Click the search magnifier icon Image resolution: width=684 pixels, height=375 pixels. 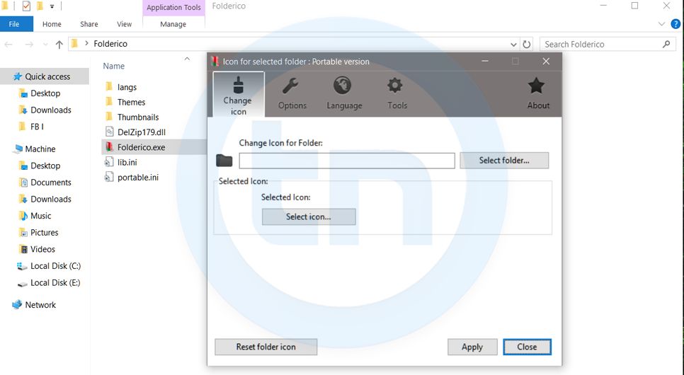click(x=666, y=44)
